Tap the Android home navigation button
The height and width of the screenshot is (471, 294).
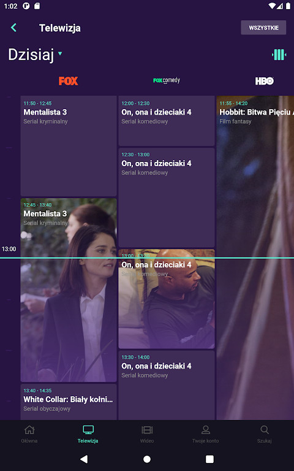pyautogui.click(x=147, y=459)
